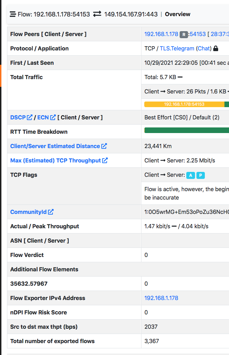Click the 'Additional Flow Elements' heading
Viewport: 229px width, 355px height.
44,270
